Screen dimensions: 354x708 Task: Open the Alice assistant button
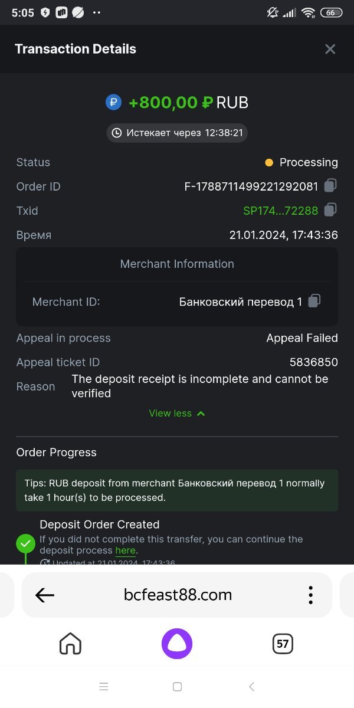[x=177, y=643]
